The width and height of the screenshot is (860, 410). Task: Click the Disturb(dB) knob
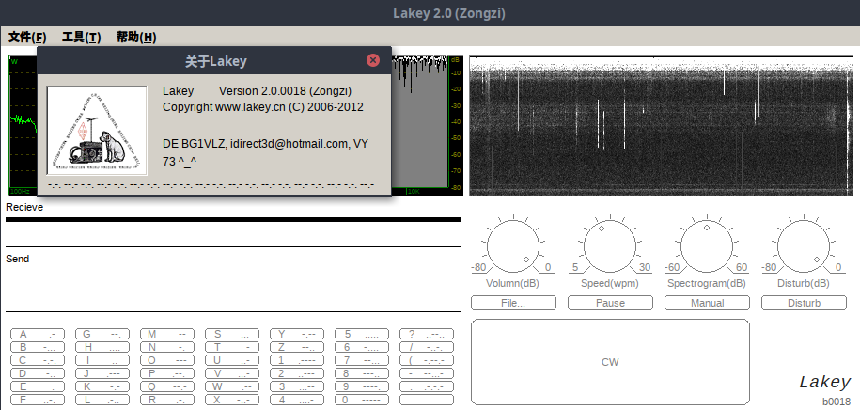(x=804, y=246)
